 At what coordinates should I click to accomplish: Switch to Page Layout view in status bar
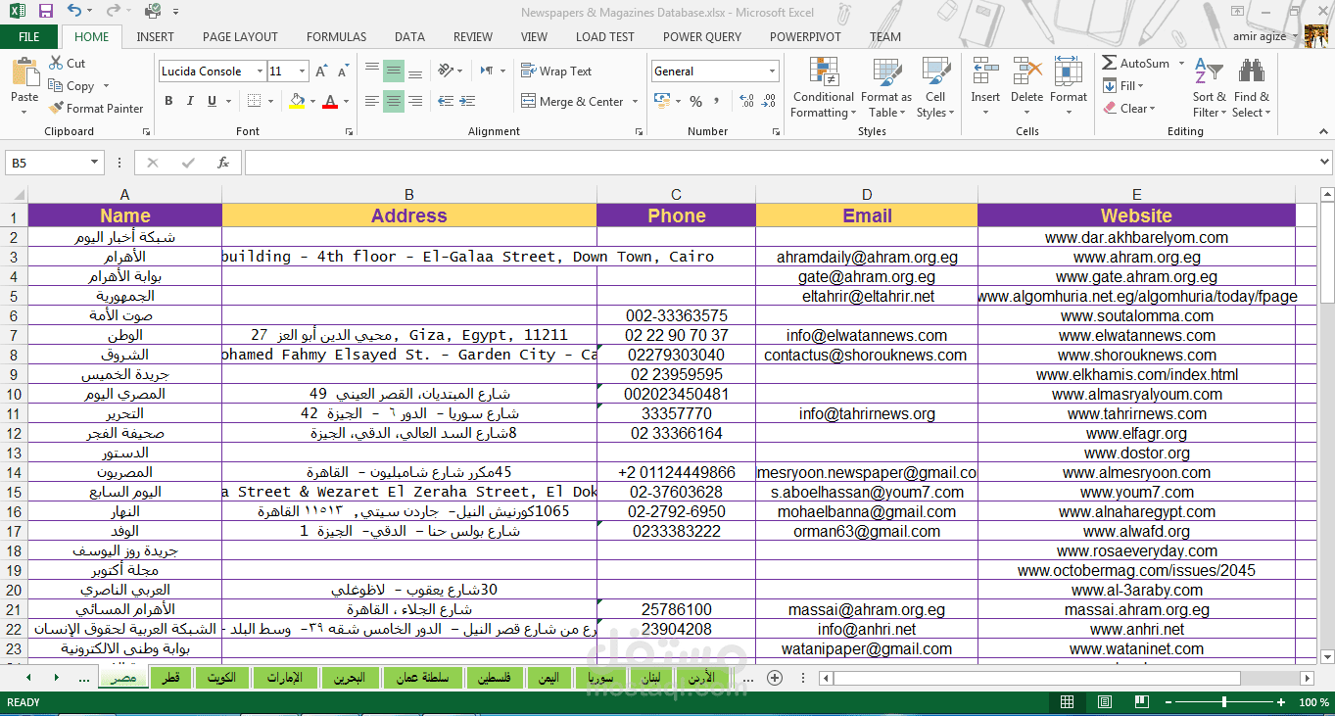pos(1104,702)
